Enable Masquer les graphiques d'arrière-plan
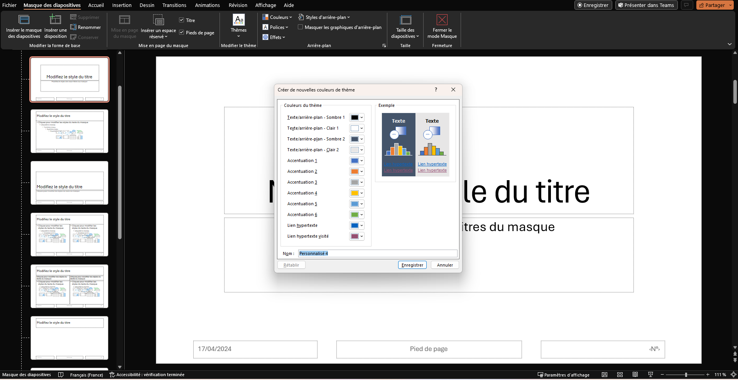 coord(300,27)
